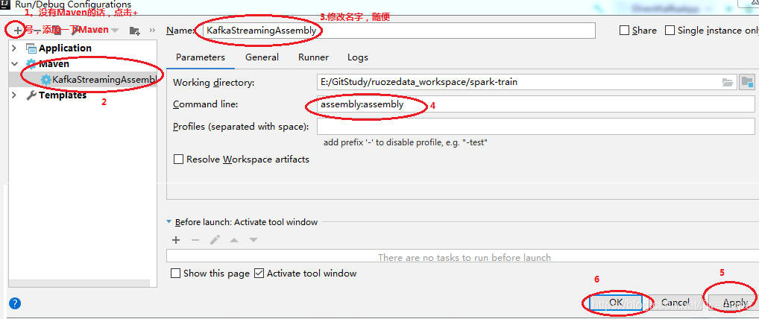Click the 'Before launch: Activate tool window' label

246,222
